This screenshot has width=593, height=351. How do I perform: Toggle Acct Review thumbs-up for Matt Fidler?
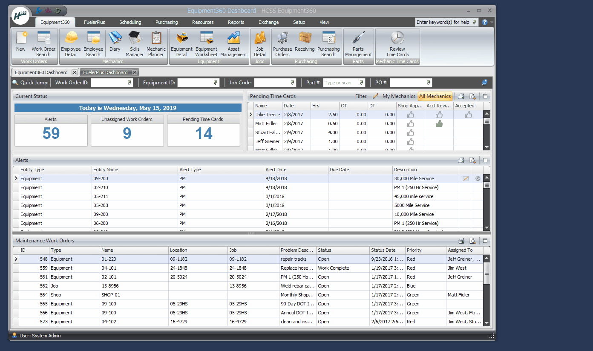pyautogui.click(x=439, y=124)
